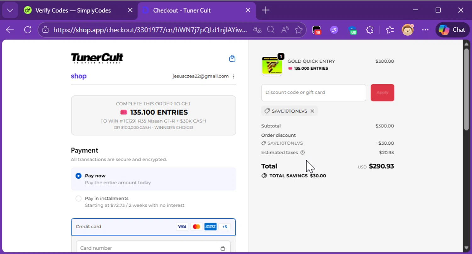The height and width of the screenshot is (254, 472).
Task: Open Copilot Chat button
Action: [452, 30]
